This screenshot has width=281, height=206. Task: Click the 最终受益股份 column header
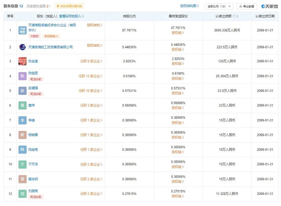(178, 16)
